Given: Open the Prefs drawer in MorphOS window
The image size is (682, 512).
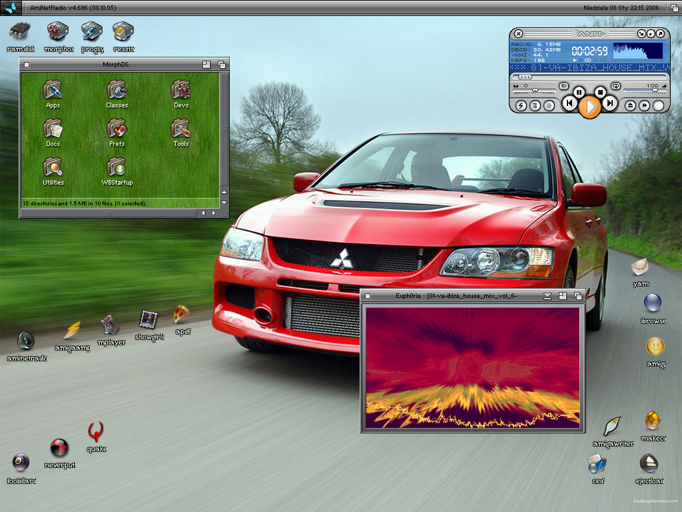Looking at the screenshot, I should (x=117, y=133).
